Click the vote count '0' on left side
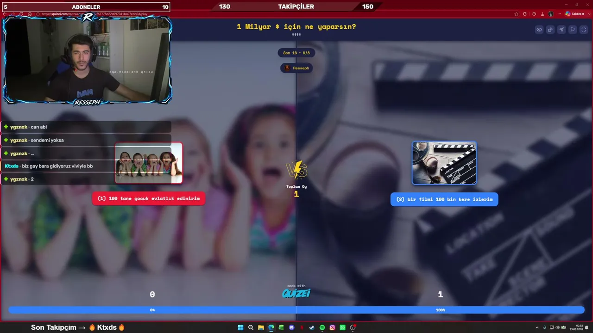Image resolution: width=593 pixels, height=333 pixels. [152, 295]
